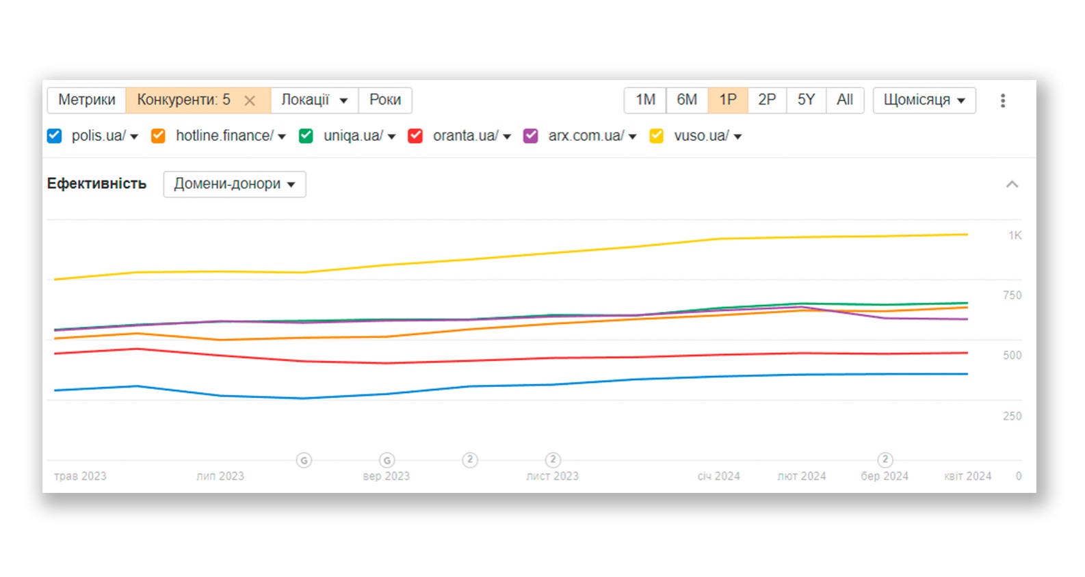Select the 6M time range button
The image size is (1085, 577).
click(686, 100)
